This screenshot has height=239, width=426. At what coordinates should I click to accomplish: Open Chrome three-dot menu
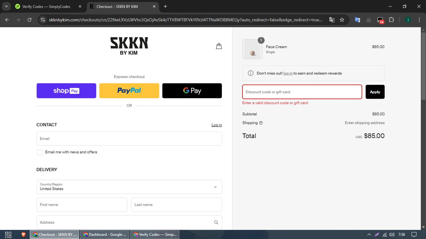pyautogui.click(x=419, y=20)
